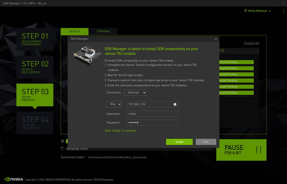Click the Minimize window button
This screenshot has height=184, width=287.
click(x=276, y=3)
